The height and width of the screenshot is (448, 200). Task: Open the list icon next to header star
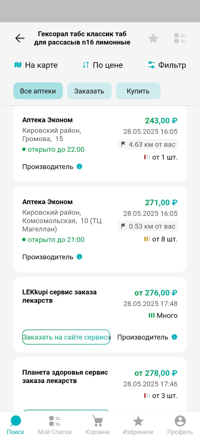pyautogui.click(x=180, y=38)
